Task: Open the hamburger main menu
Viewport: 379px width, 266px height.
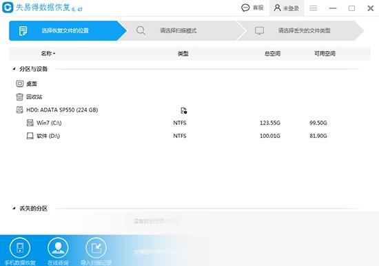Action: point(314,8)
